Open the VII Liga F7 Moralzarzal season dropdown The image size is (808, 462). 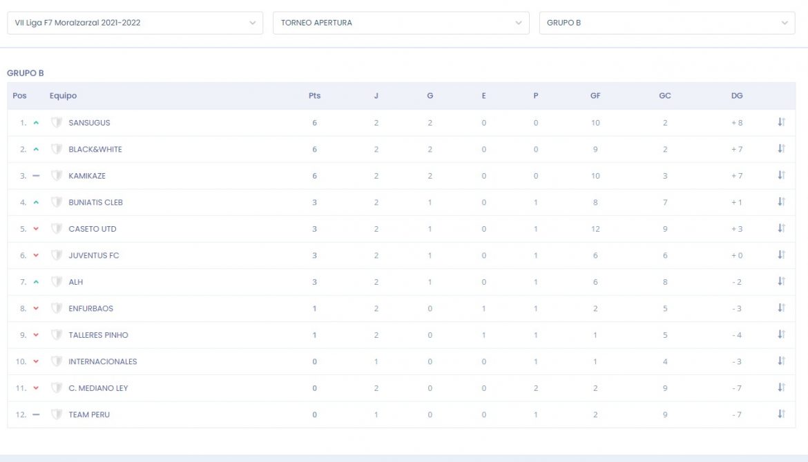(x=135, y=23)
